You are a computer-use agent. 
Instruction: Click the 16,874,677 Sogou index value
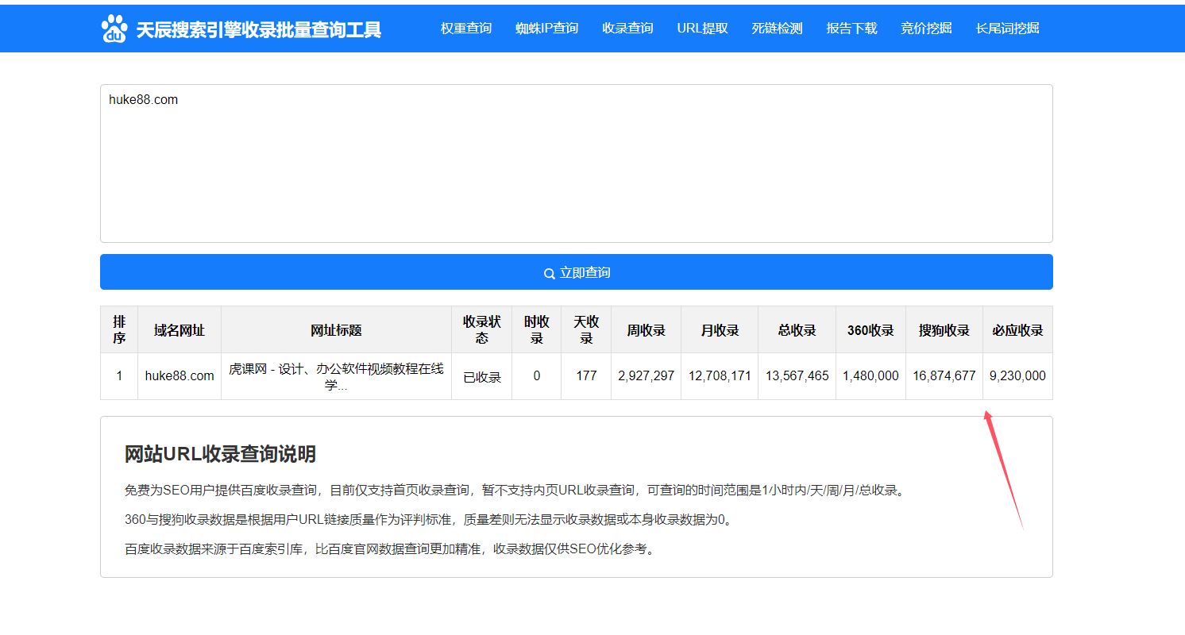point(944,376)
